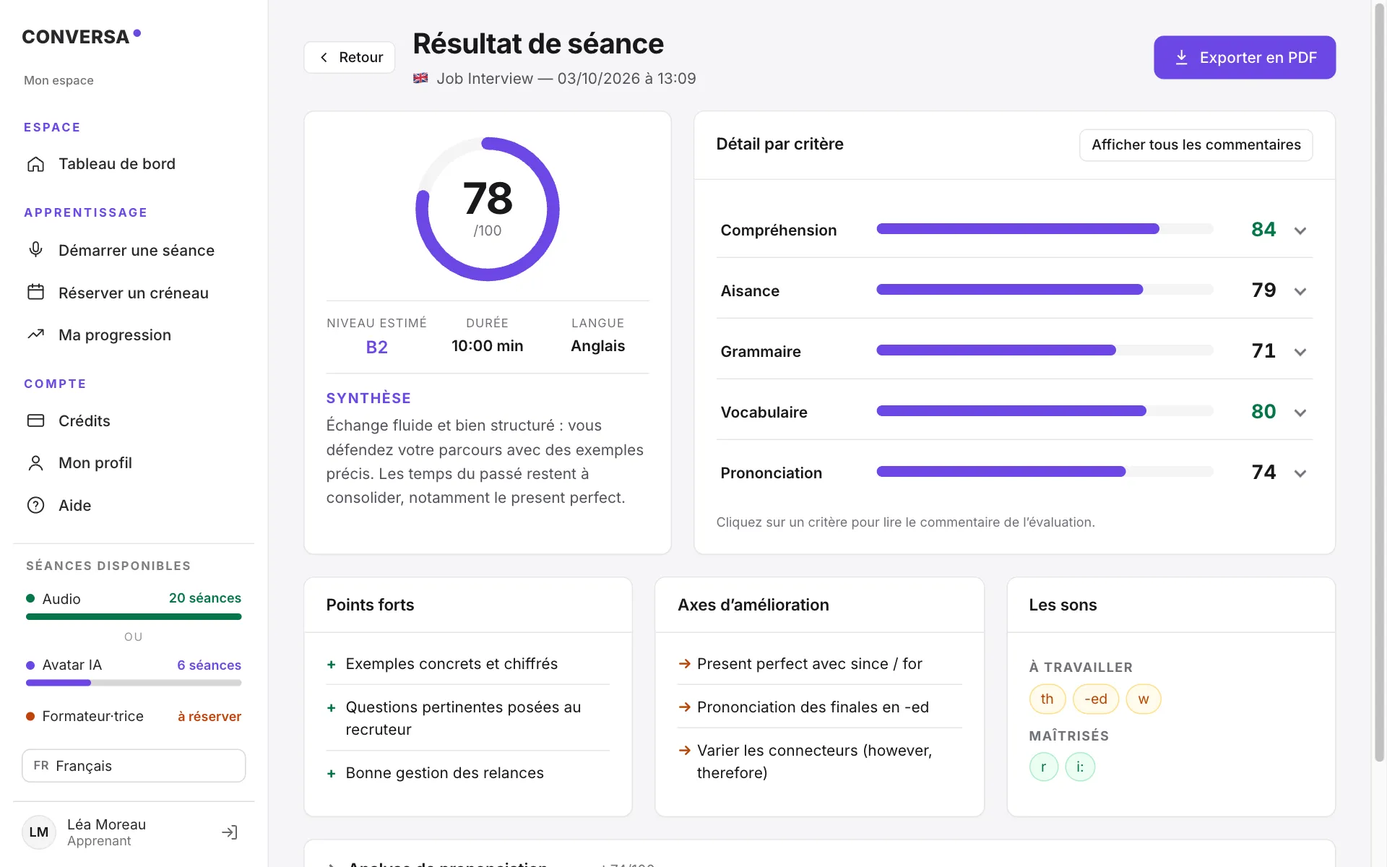The width and height of the screenshot is (1387, 867).
Task: Click the page vertical scrollbar
Action: [1379, 383]
